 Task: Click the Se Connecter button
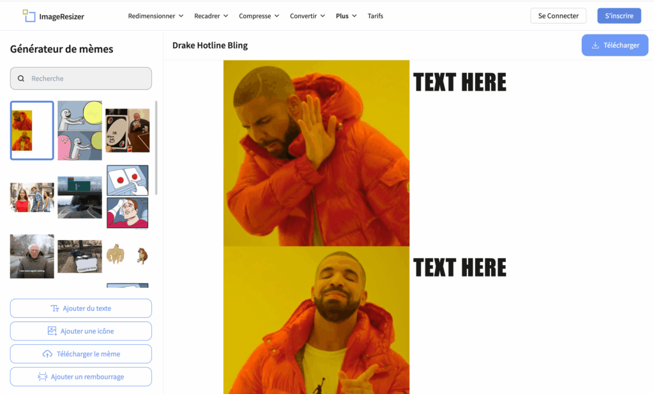558,16
